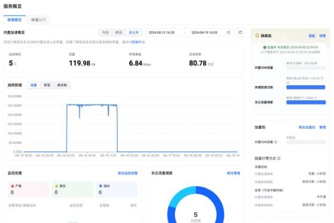This screenshot has height=223, width=334.
Task: Click the 中国内地 region label
Action: [261, 167]
